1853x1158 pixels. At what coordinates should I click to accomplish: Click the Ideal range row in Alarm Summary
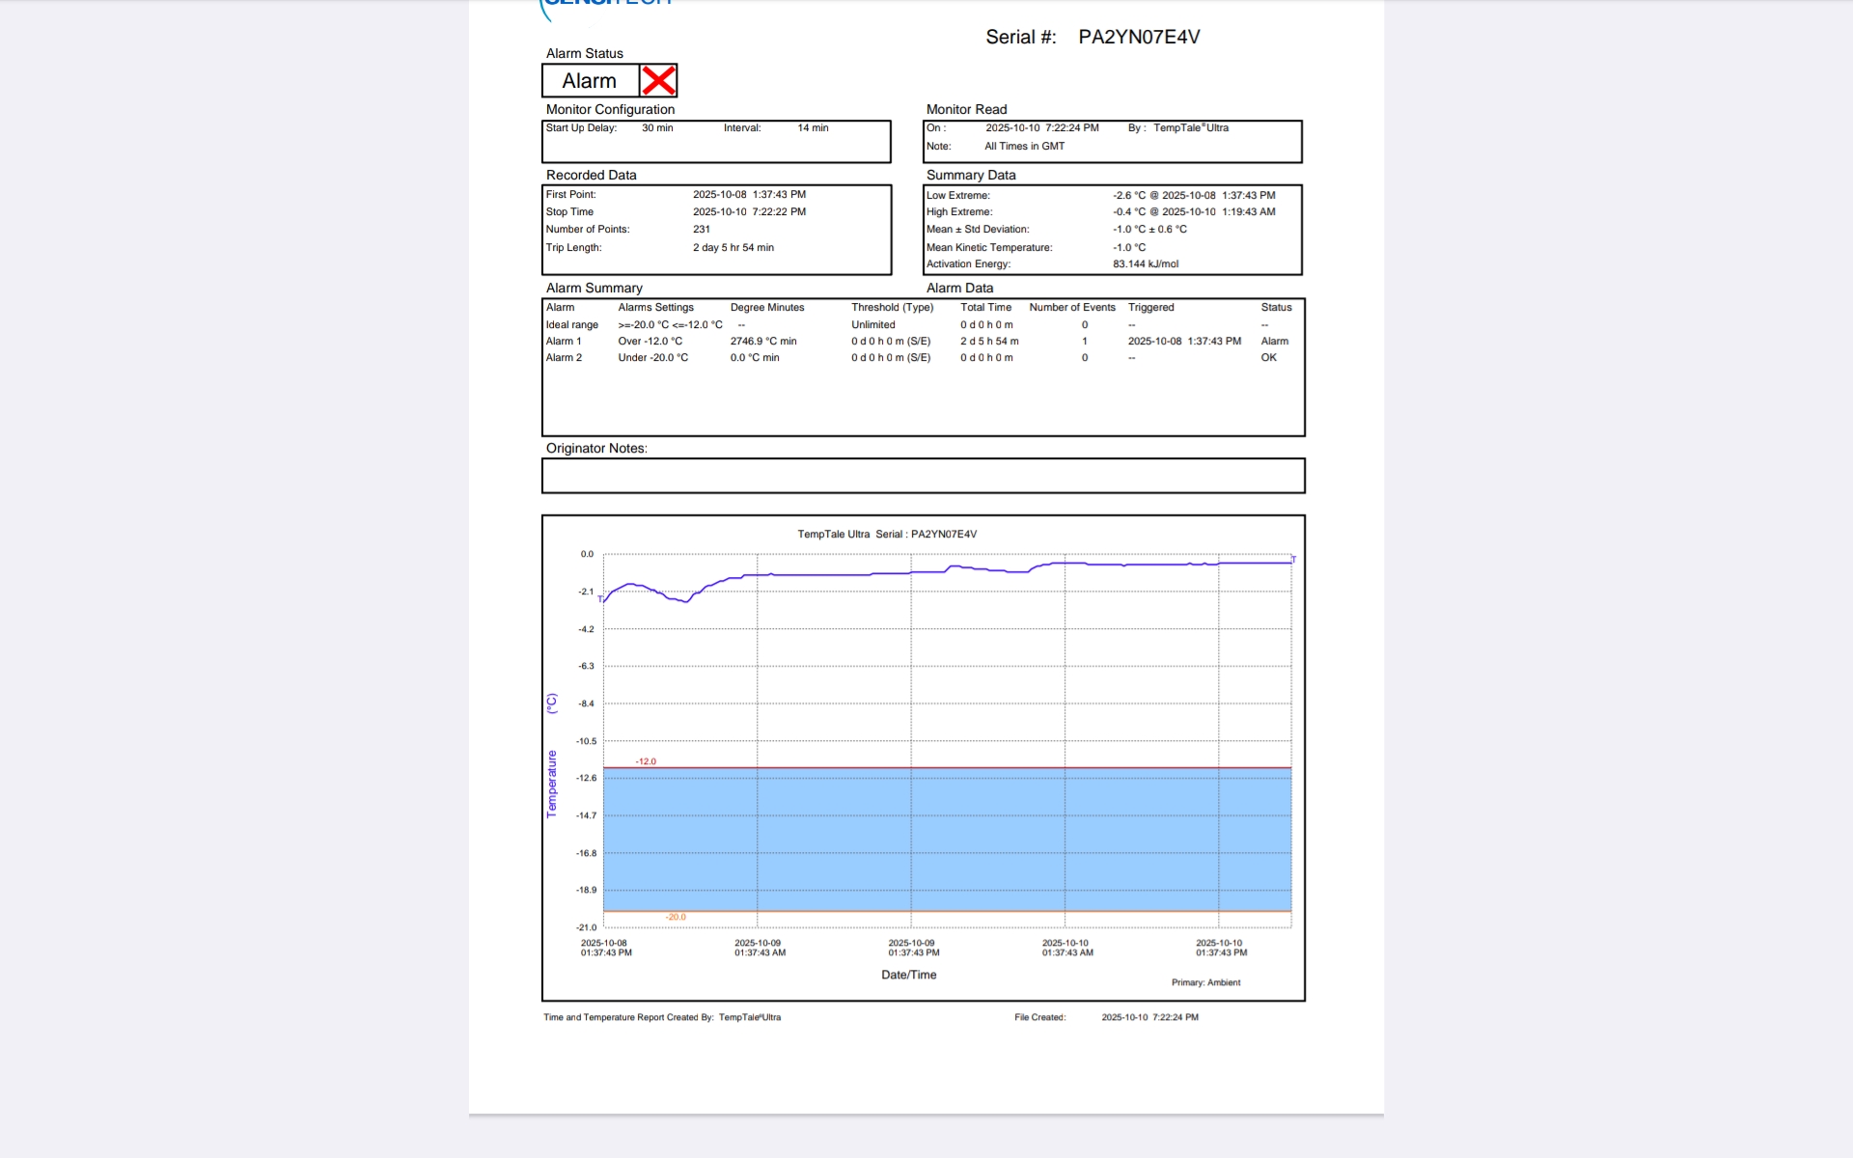point(572,324)
